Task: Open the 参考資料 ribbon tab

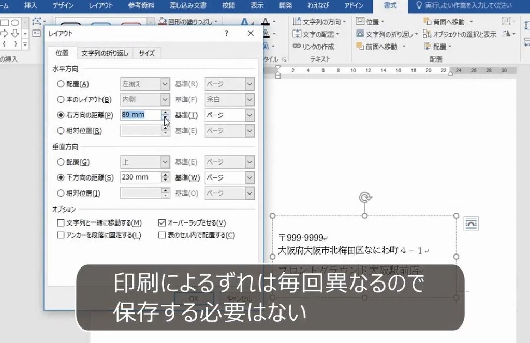Action: [141, 5]
